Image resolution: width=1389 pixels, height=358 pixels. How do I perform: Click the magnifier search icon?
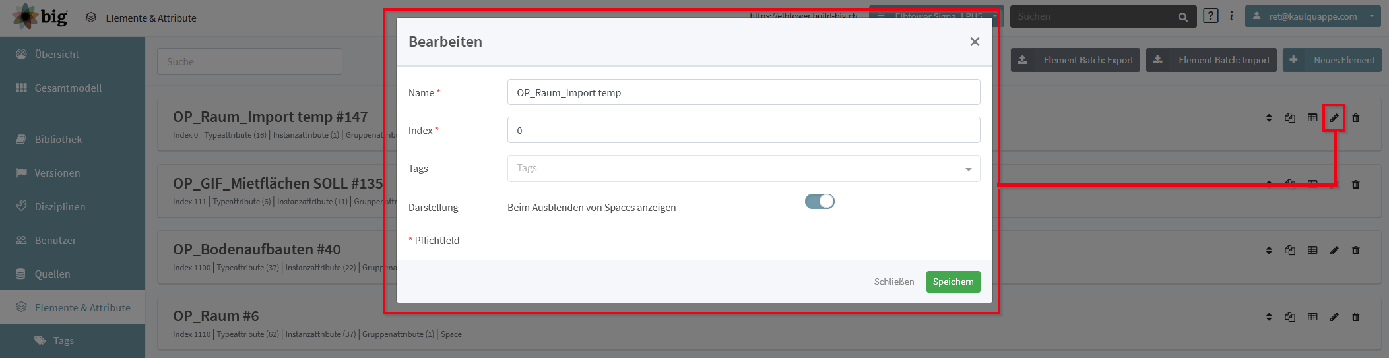pyautogui.click(x=1183, y=17)
